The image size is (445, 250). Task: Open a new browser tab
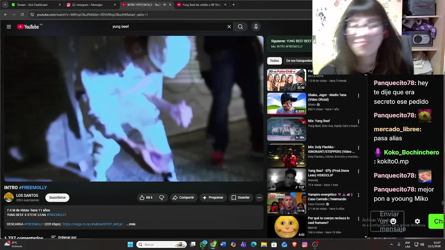(234, 5)
